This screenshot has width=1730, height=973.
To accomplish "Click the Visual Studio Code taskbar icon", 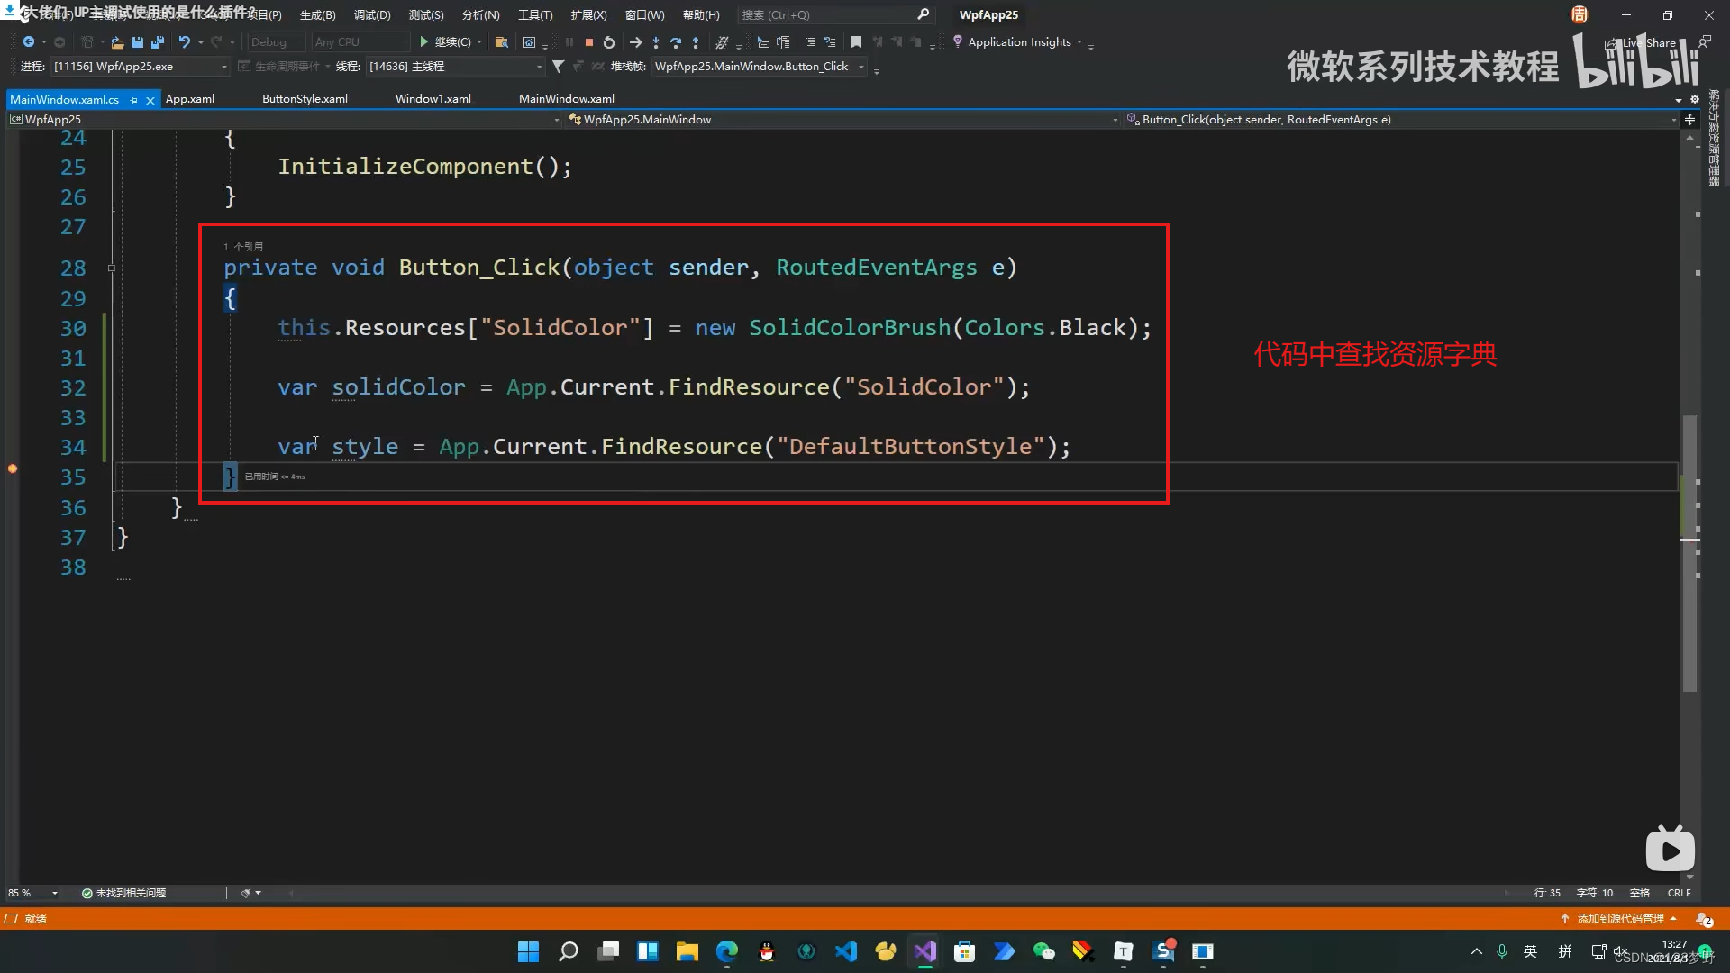I will pos(845,951).
